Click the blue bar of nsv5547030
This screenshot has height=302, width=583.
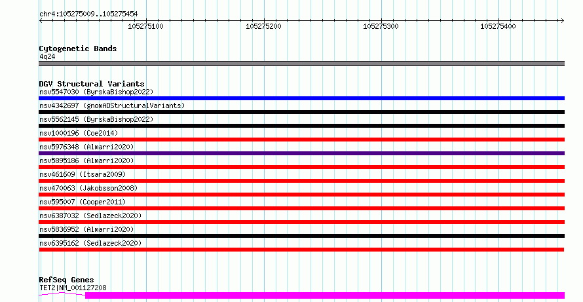(x=301, y=98)
